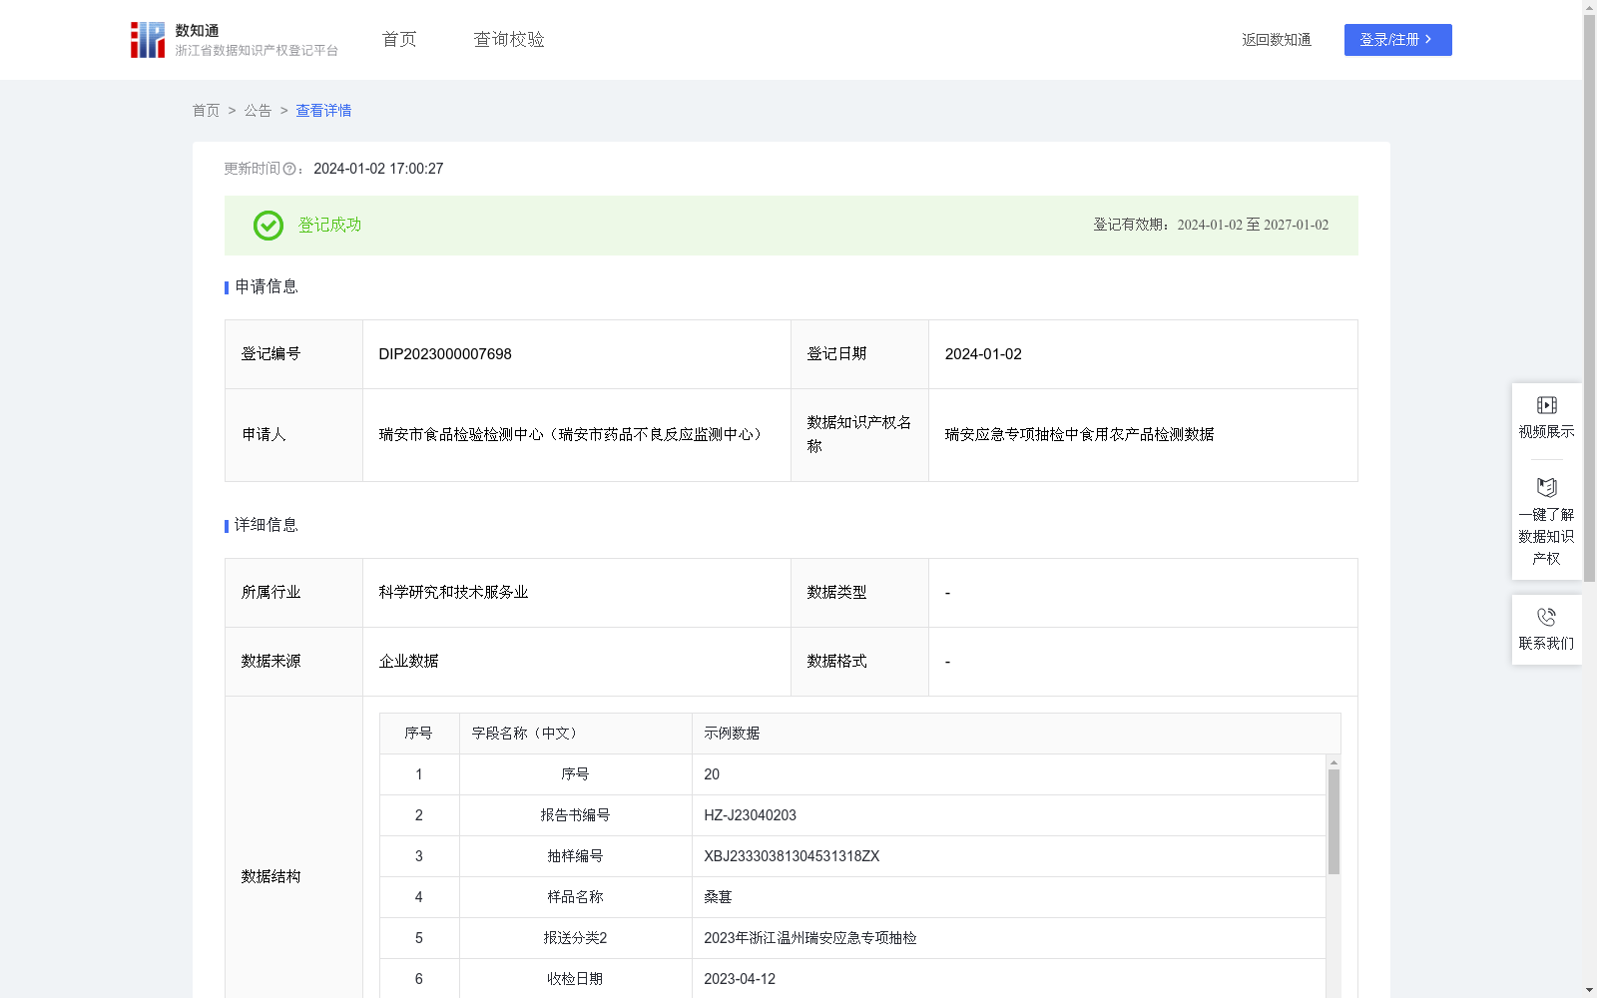Click the help icon beside 更新时间
1597x998 pixels.
click(x=289, y=170)
